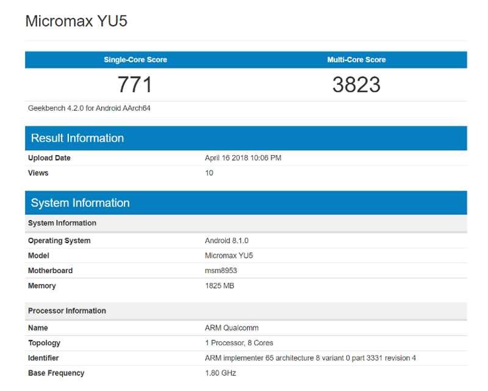
Task: Click the April 16 2018 10:06 PM value
Action: [243, 158]
